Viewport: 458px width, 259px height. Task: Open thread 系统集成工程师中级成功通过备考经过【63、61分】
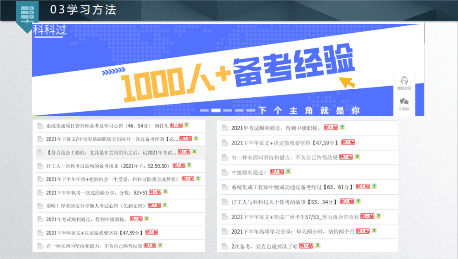(x=292, y=187)
